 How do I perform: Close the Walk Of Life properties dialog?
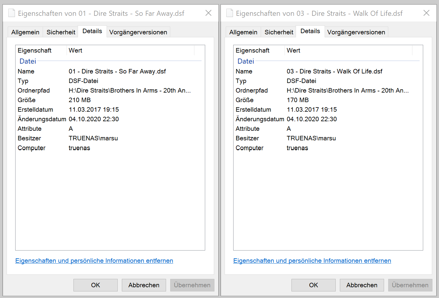(x=426, y=13)
